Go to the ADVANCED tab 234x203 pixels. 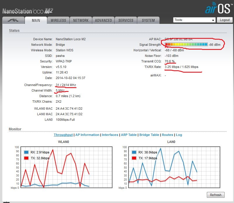click(x=103, y=20)
